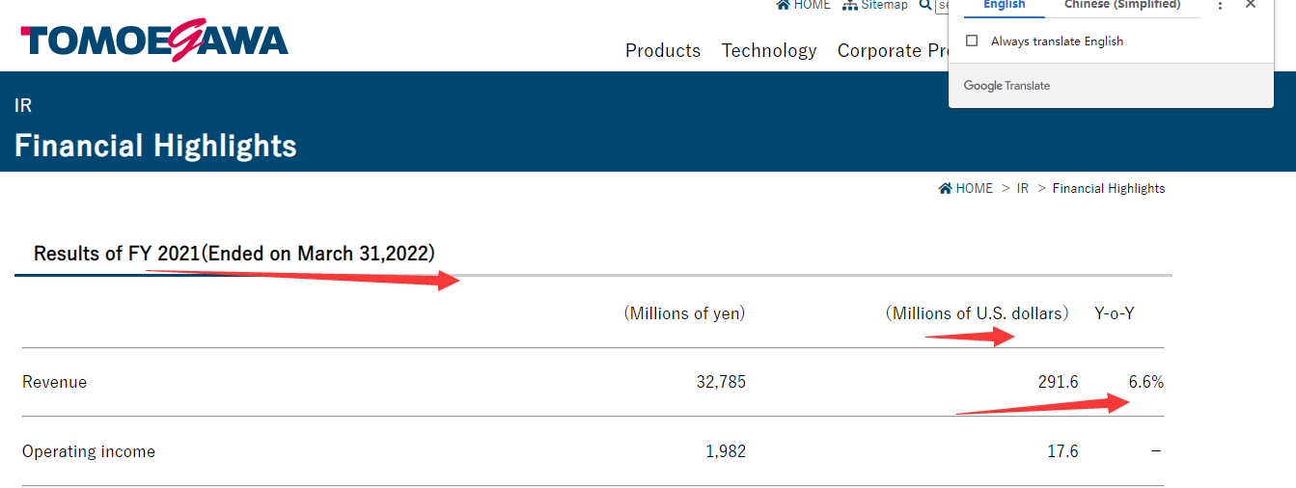The image size is (1296, 488).
Task: Click the Financial Highlights breadcrumb item
Action: click(1109, 189)
